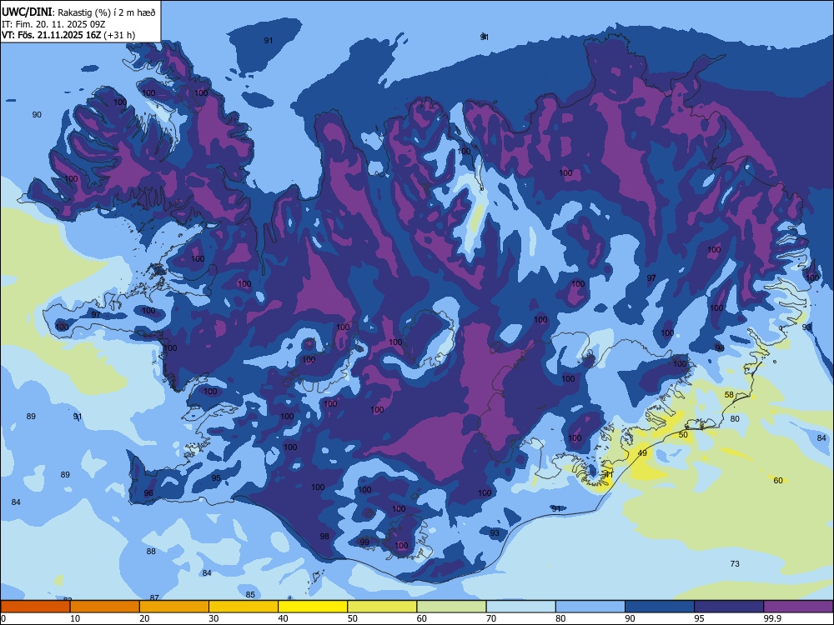834x625 pixels.
Task: Click the '10' tick label on the color scale
Action: pos(75,618)
